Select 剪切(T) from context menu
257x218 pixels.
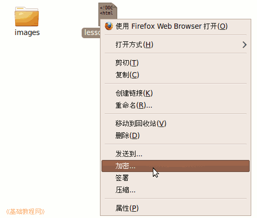coord(175,63)
